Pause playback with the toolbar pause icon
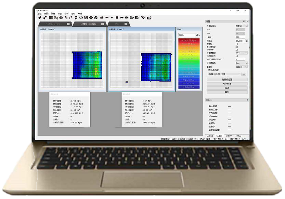285x199 pixels. click(117, 17)
